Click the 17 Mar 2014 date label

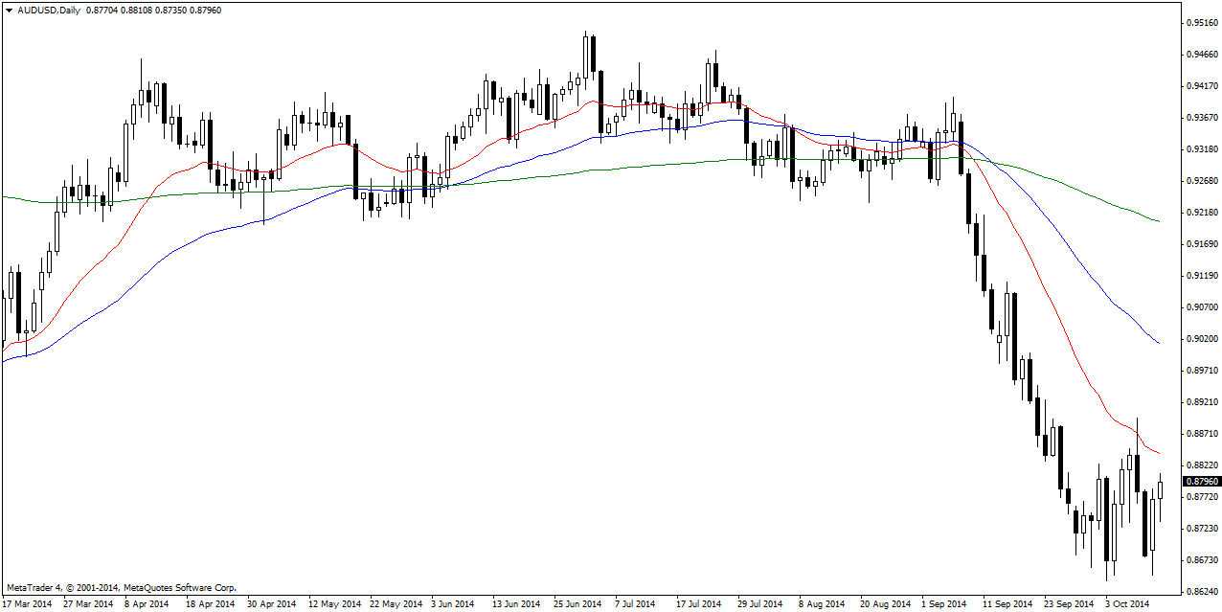coord(27,604)
